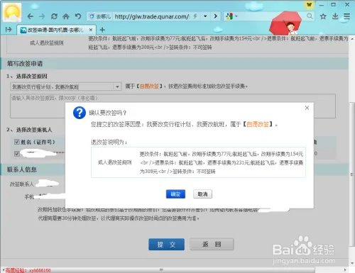Screen dimensions: 355x273
Task: Open a new tab with plus icon
Action: (102, 30)
